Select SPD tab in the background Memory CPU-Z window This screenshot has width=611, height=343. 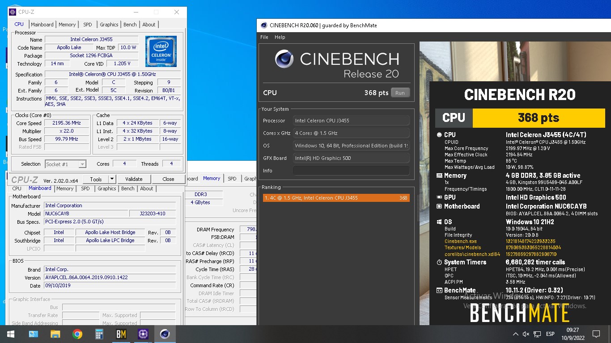coord(232,179)
